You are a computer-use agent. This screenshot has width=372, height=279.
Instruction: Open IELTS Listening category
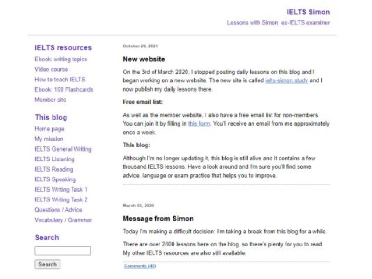[x=54, y=159]
